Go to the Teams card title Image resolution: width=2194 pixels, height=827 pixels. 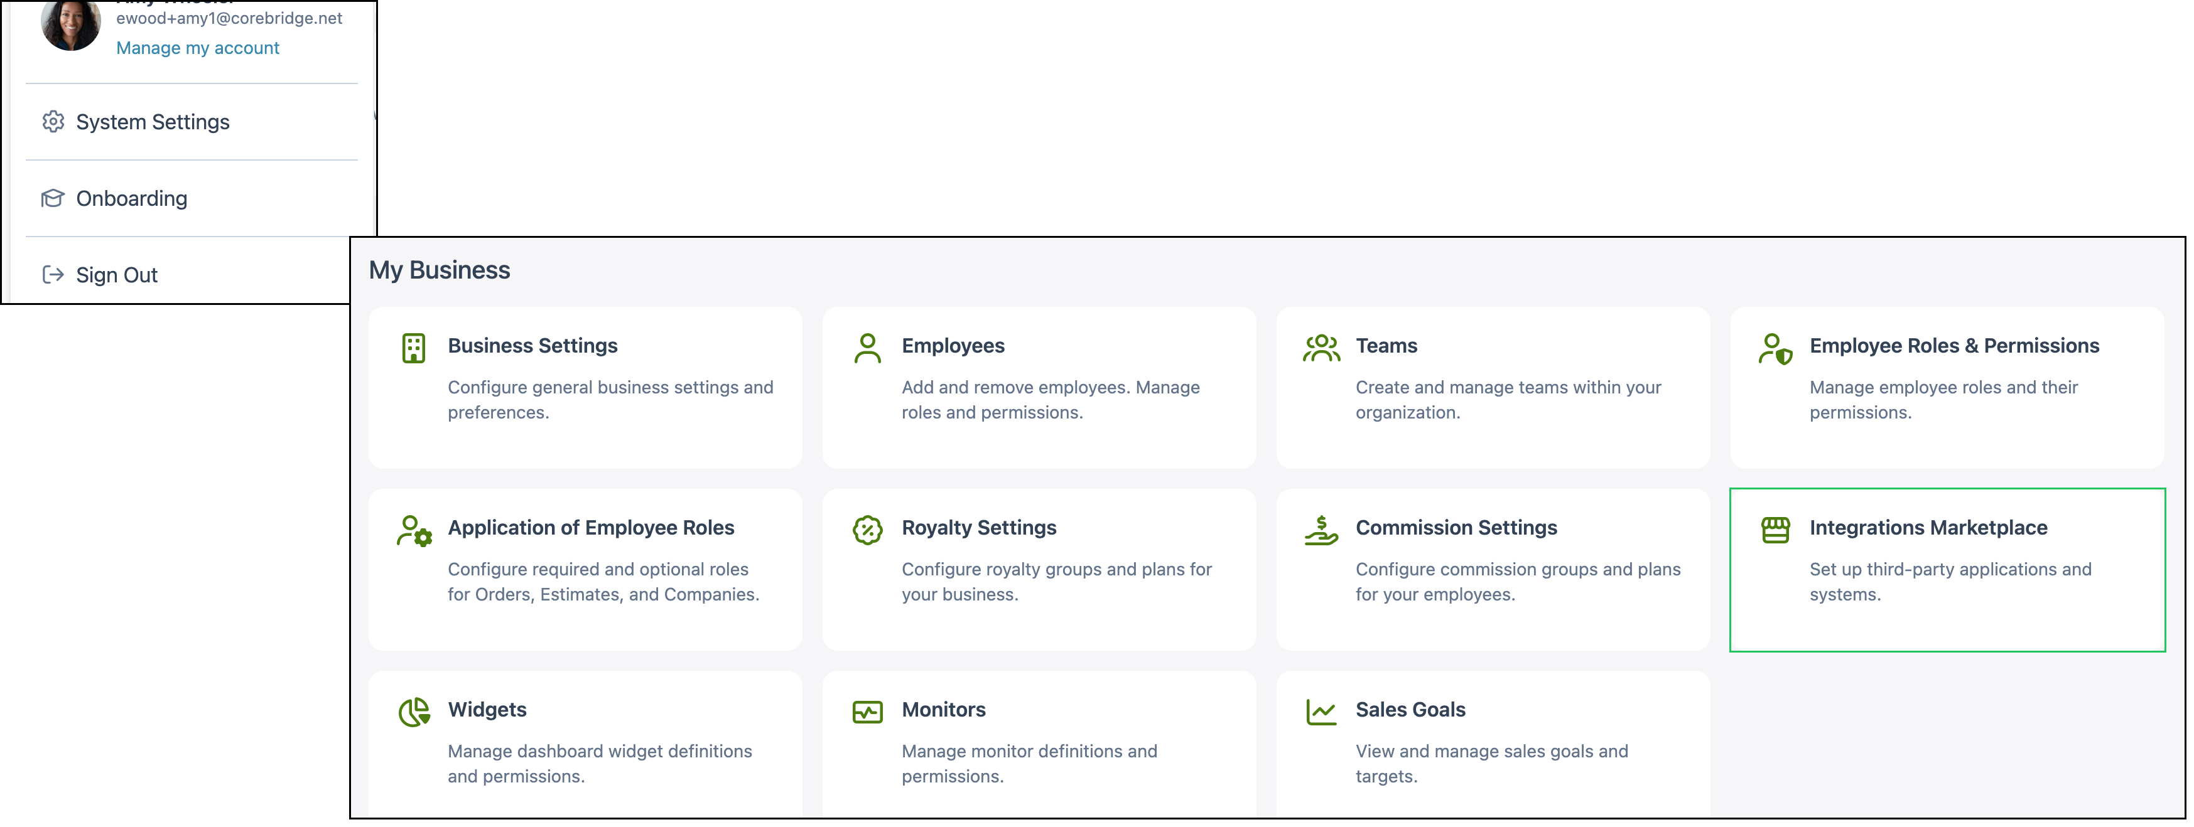coord(1386,346)
